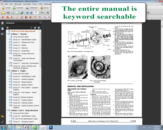Go to next page with blue down arrow
Viewport: 163px width, 130px height.
(x=31, y=13)
